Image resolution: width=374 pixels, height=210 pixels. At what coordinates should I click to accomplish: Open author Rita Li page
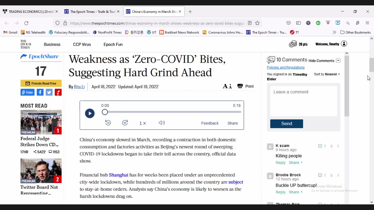79,87
